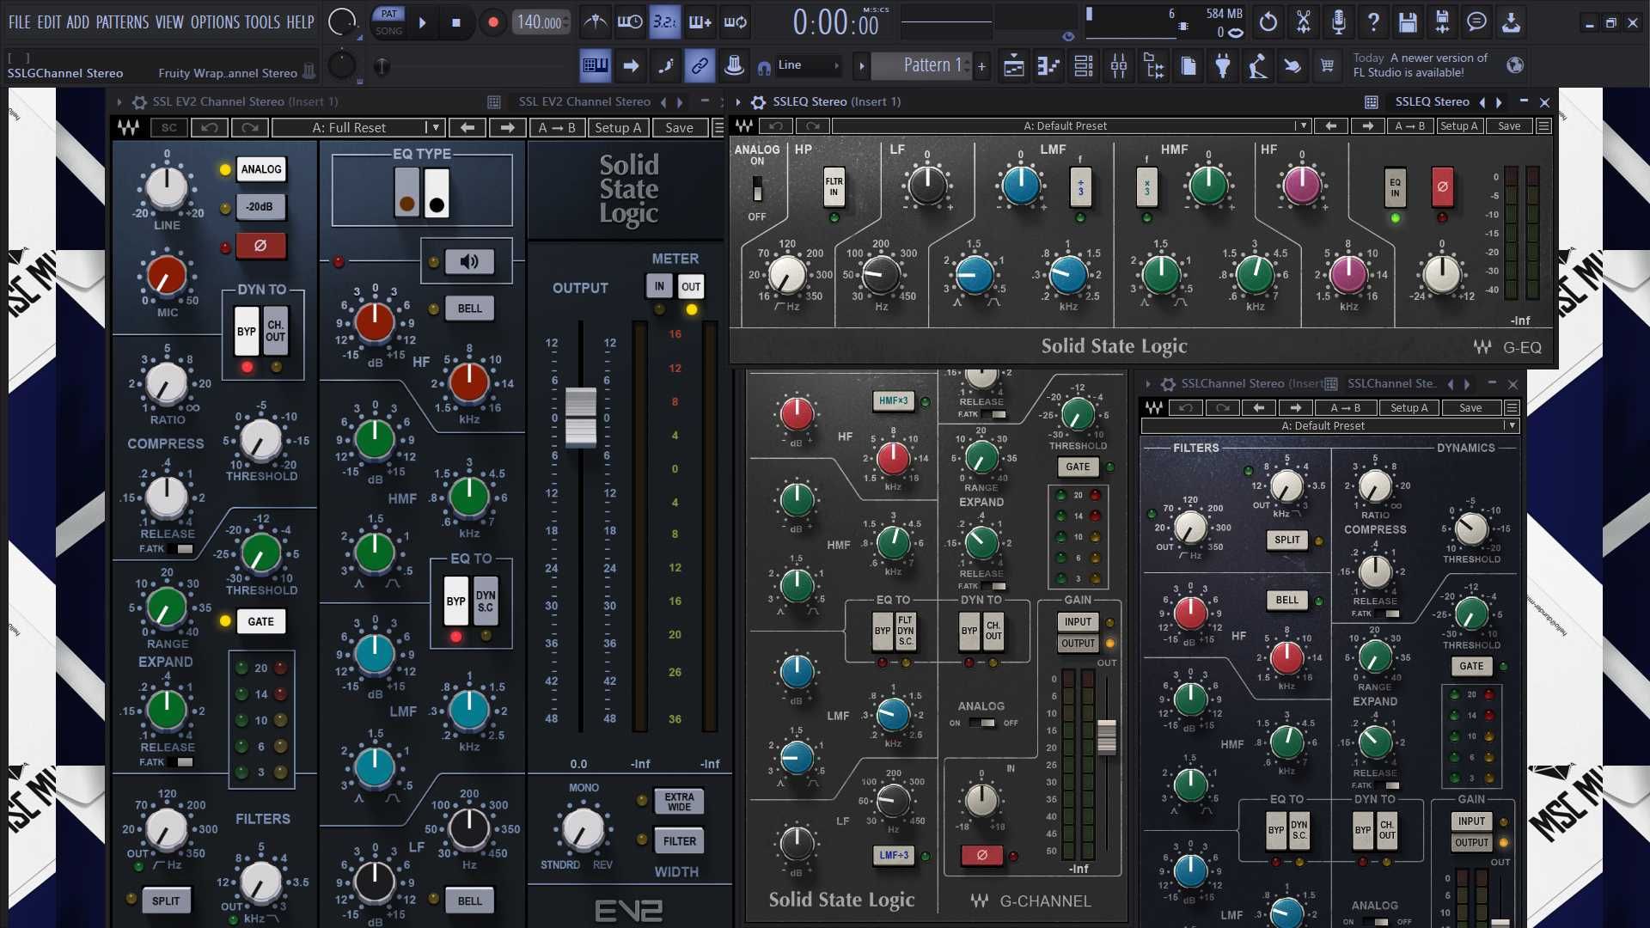Open the TOOLS menu
The height and width of the screenshot is (928, 1650).
(262, 22)
